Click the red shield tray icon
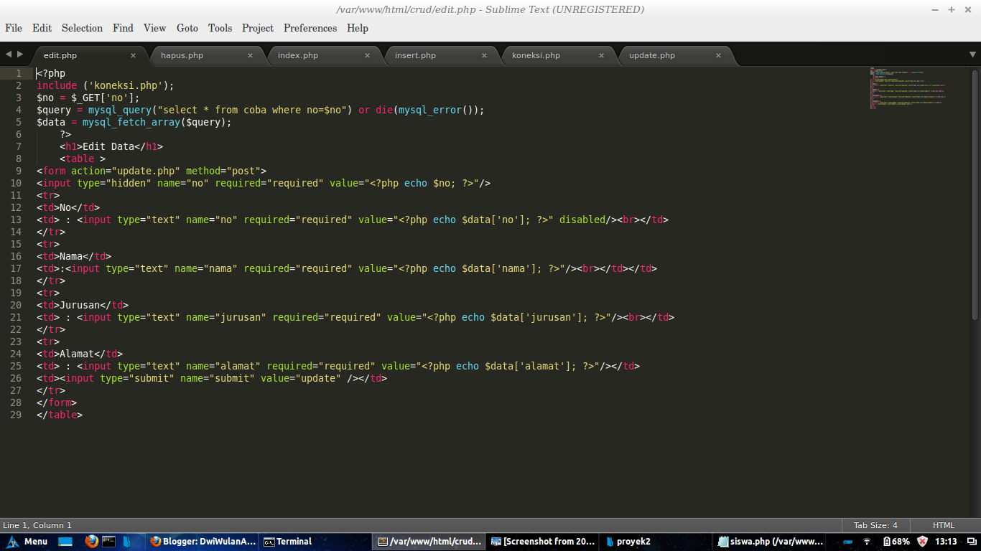Screen dimensions: 981x551 pos(923,542)
